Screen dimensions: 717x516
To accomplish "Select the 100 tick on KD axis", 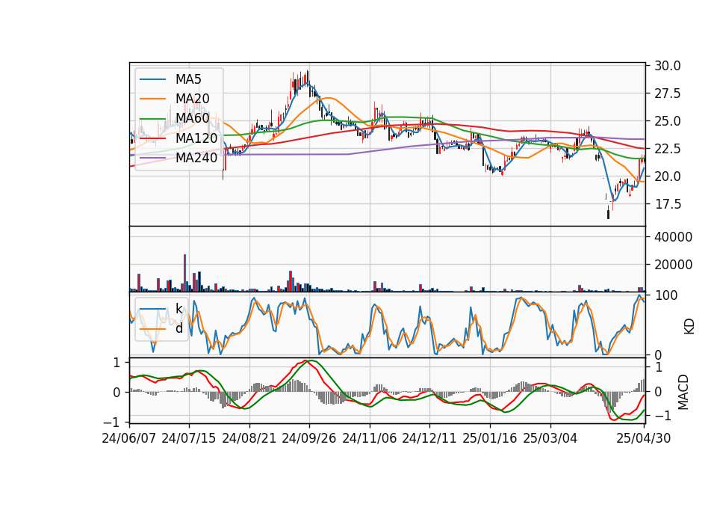I will click(x=666, y=295).
